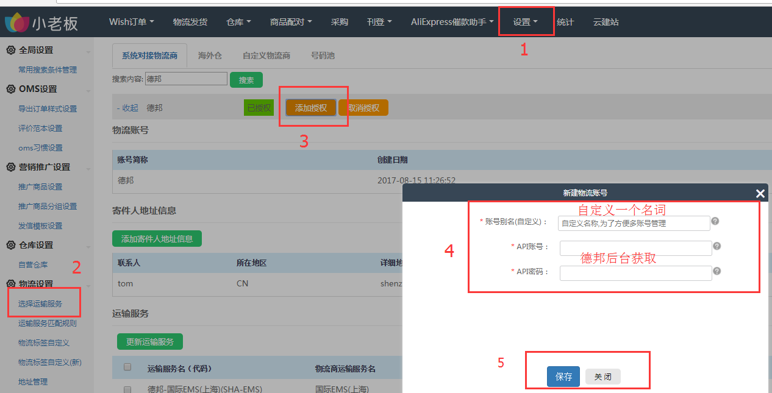Click the 选择运输服务 sidebar link
Screen dimensions: 772x393
(40, 303)
